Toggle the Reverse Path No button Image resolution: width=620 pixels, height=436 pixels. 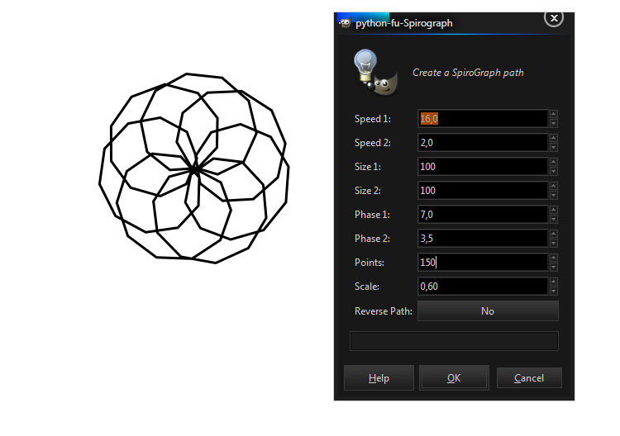pyautogui.click(x=488, y=310)
